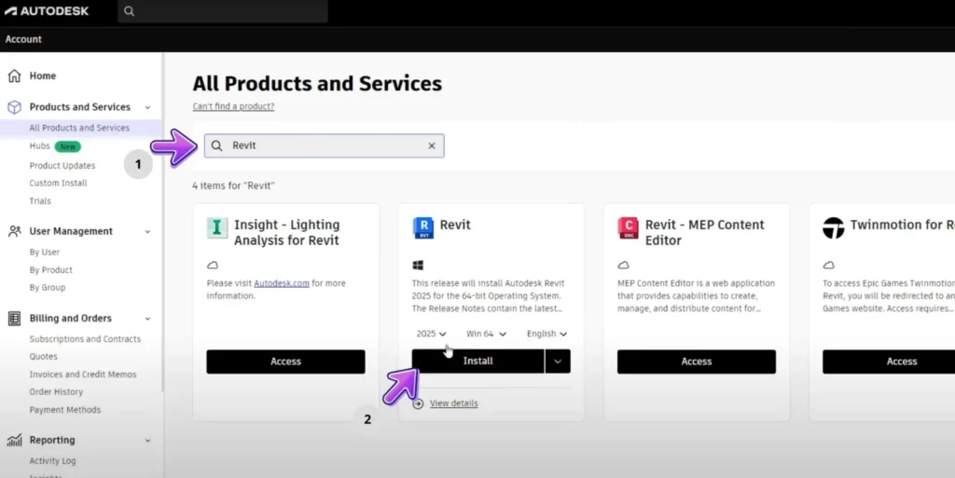This screenshot has height=478, width=955.
Task: Click the Autodesk logo
Action: coord(47,11)
